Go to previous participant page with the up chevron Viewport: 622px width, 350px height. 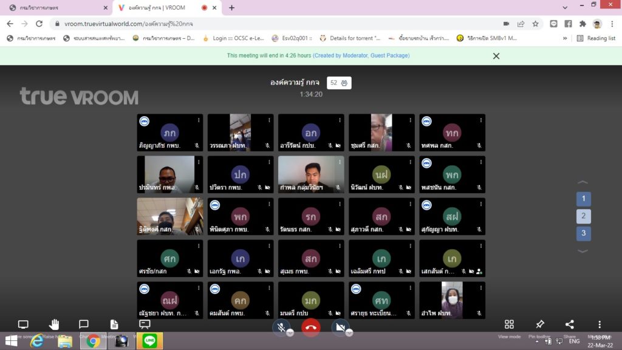[x=583, y=182]
